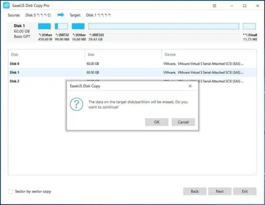Cancel the erase confirmation dialog
The height and width of the screenshot is (205, 265).
tap(183, 122)
